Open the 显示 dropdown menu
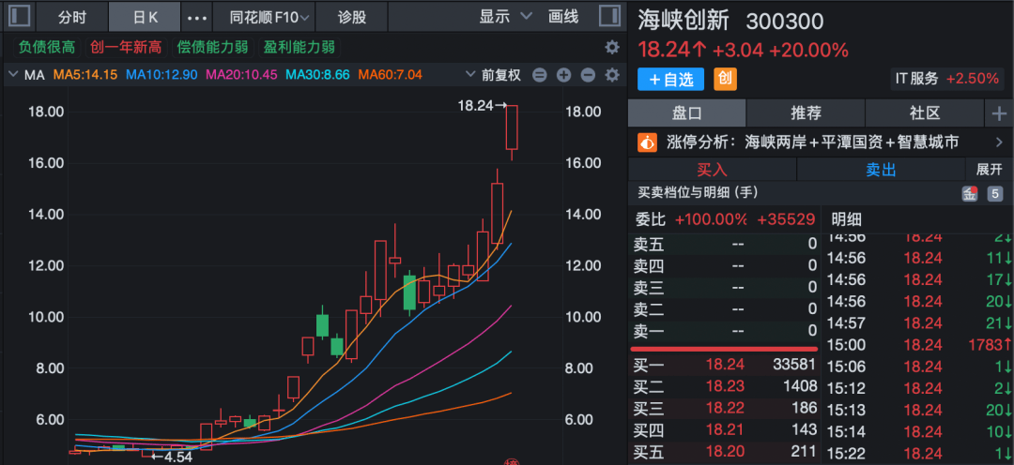Screen dimensions: 1014x465 (x=505, y=17)
